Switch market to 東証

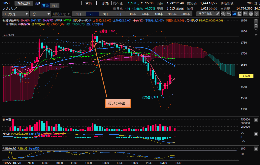pos(45,6)
